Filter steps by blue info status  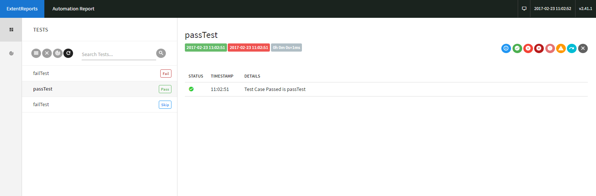(506, 48)
